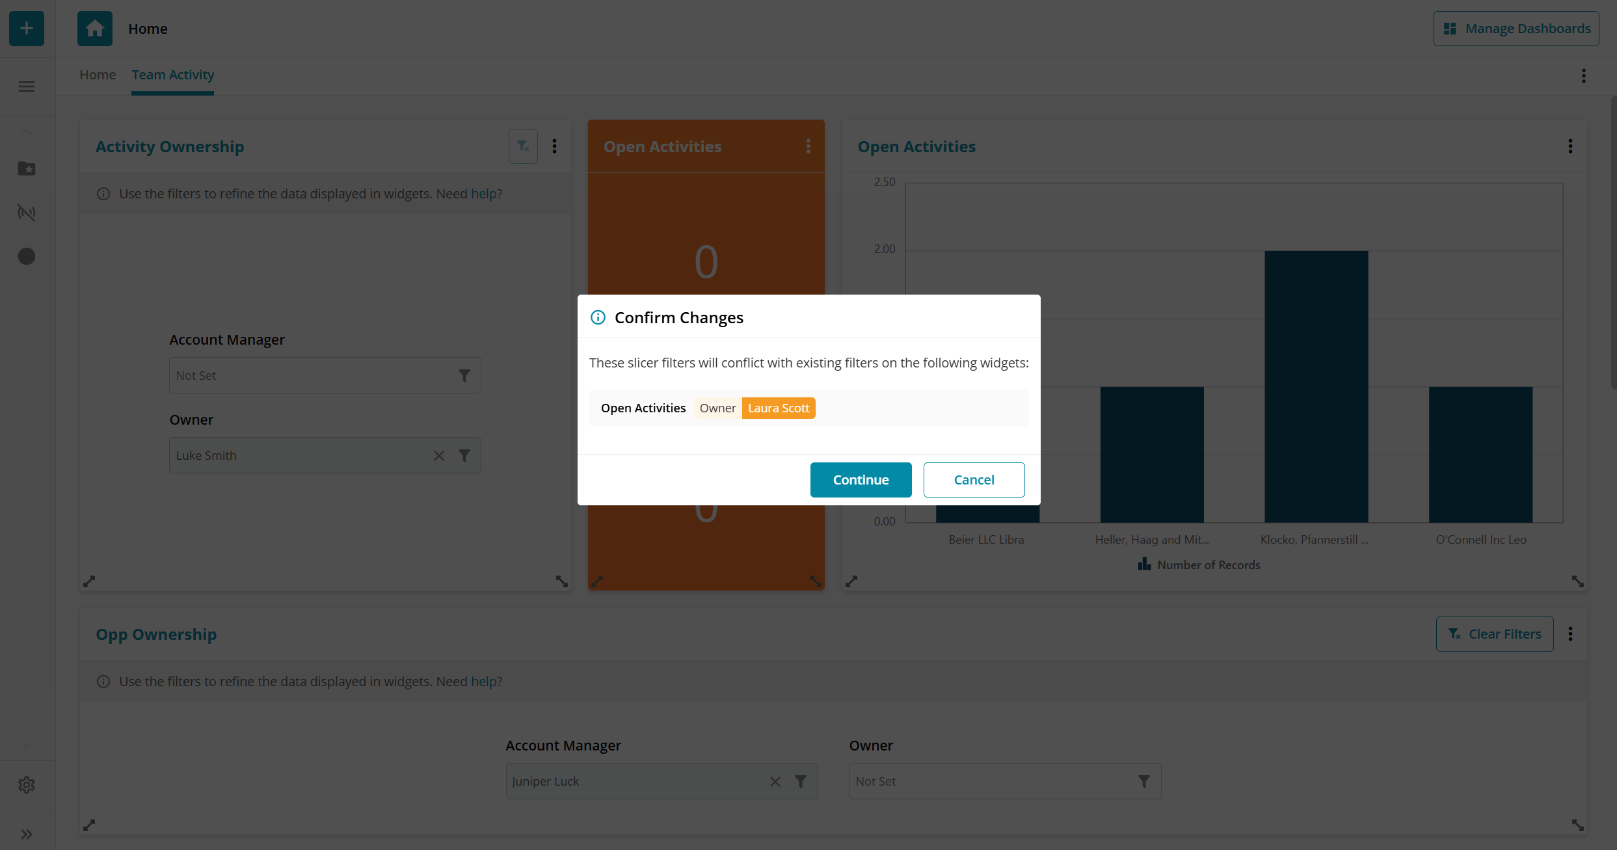Click the Manage Dashboards button
The height and width of the screenshot is (850, 1617).
[x=1516, y=29]
